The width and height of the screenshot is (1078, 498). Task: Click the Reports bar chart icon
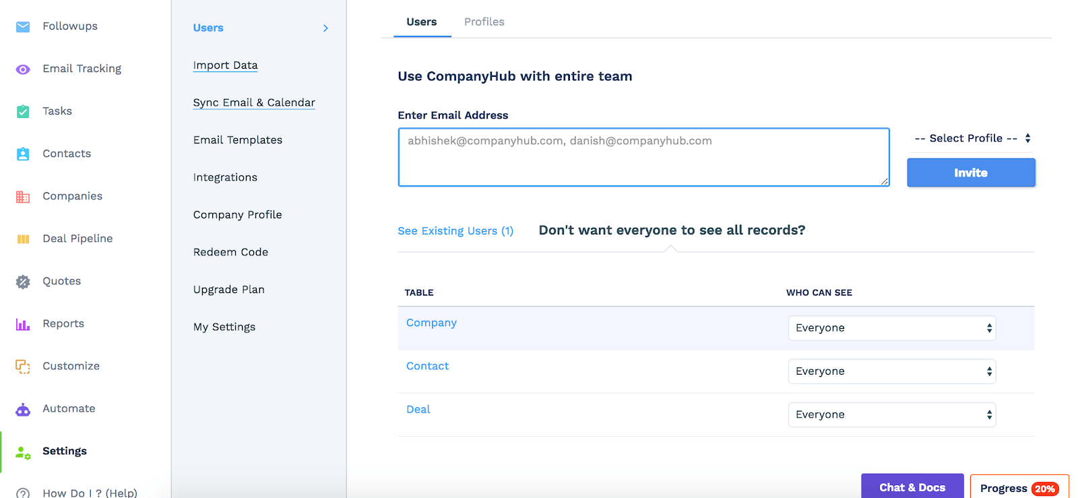tap(23, 324)
